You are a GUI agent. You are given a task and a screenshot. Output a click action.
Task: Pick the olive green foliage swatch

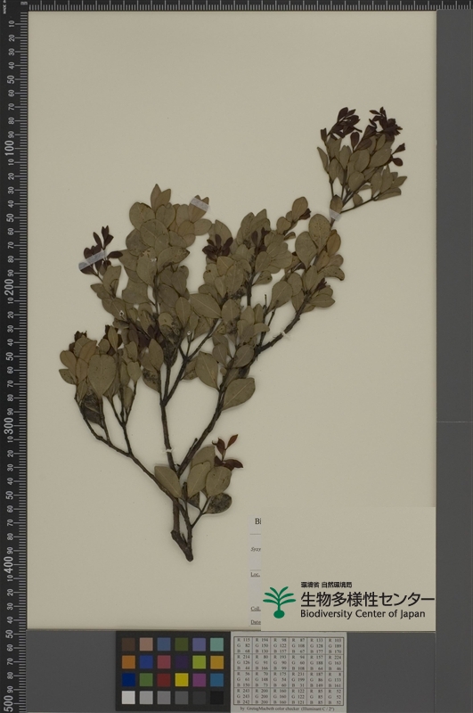pyautogui.click(x=182, y=644)
